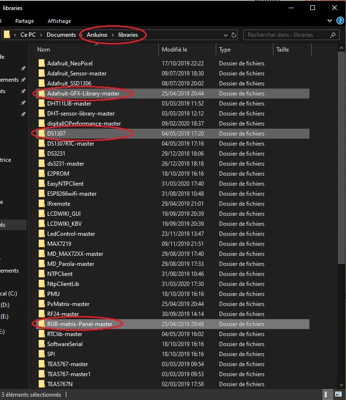Select ESP8266wifi-master folder icon

tap(42, 194)
